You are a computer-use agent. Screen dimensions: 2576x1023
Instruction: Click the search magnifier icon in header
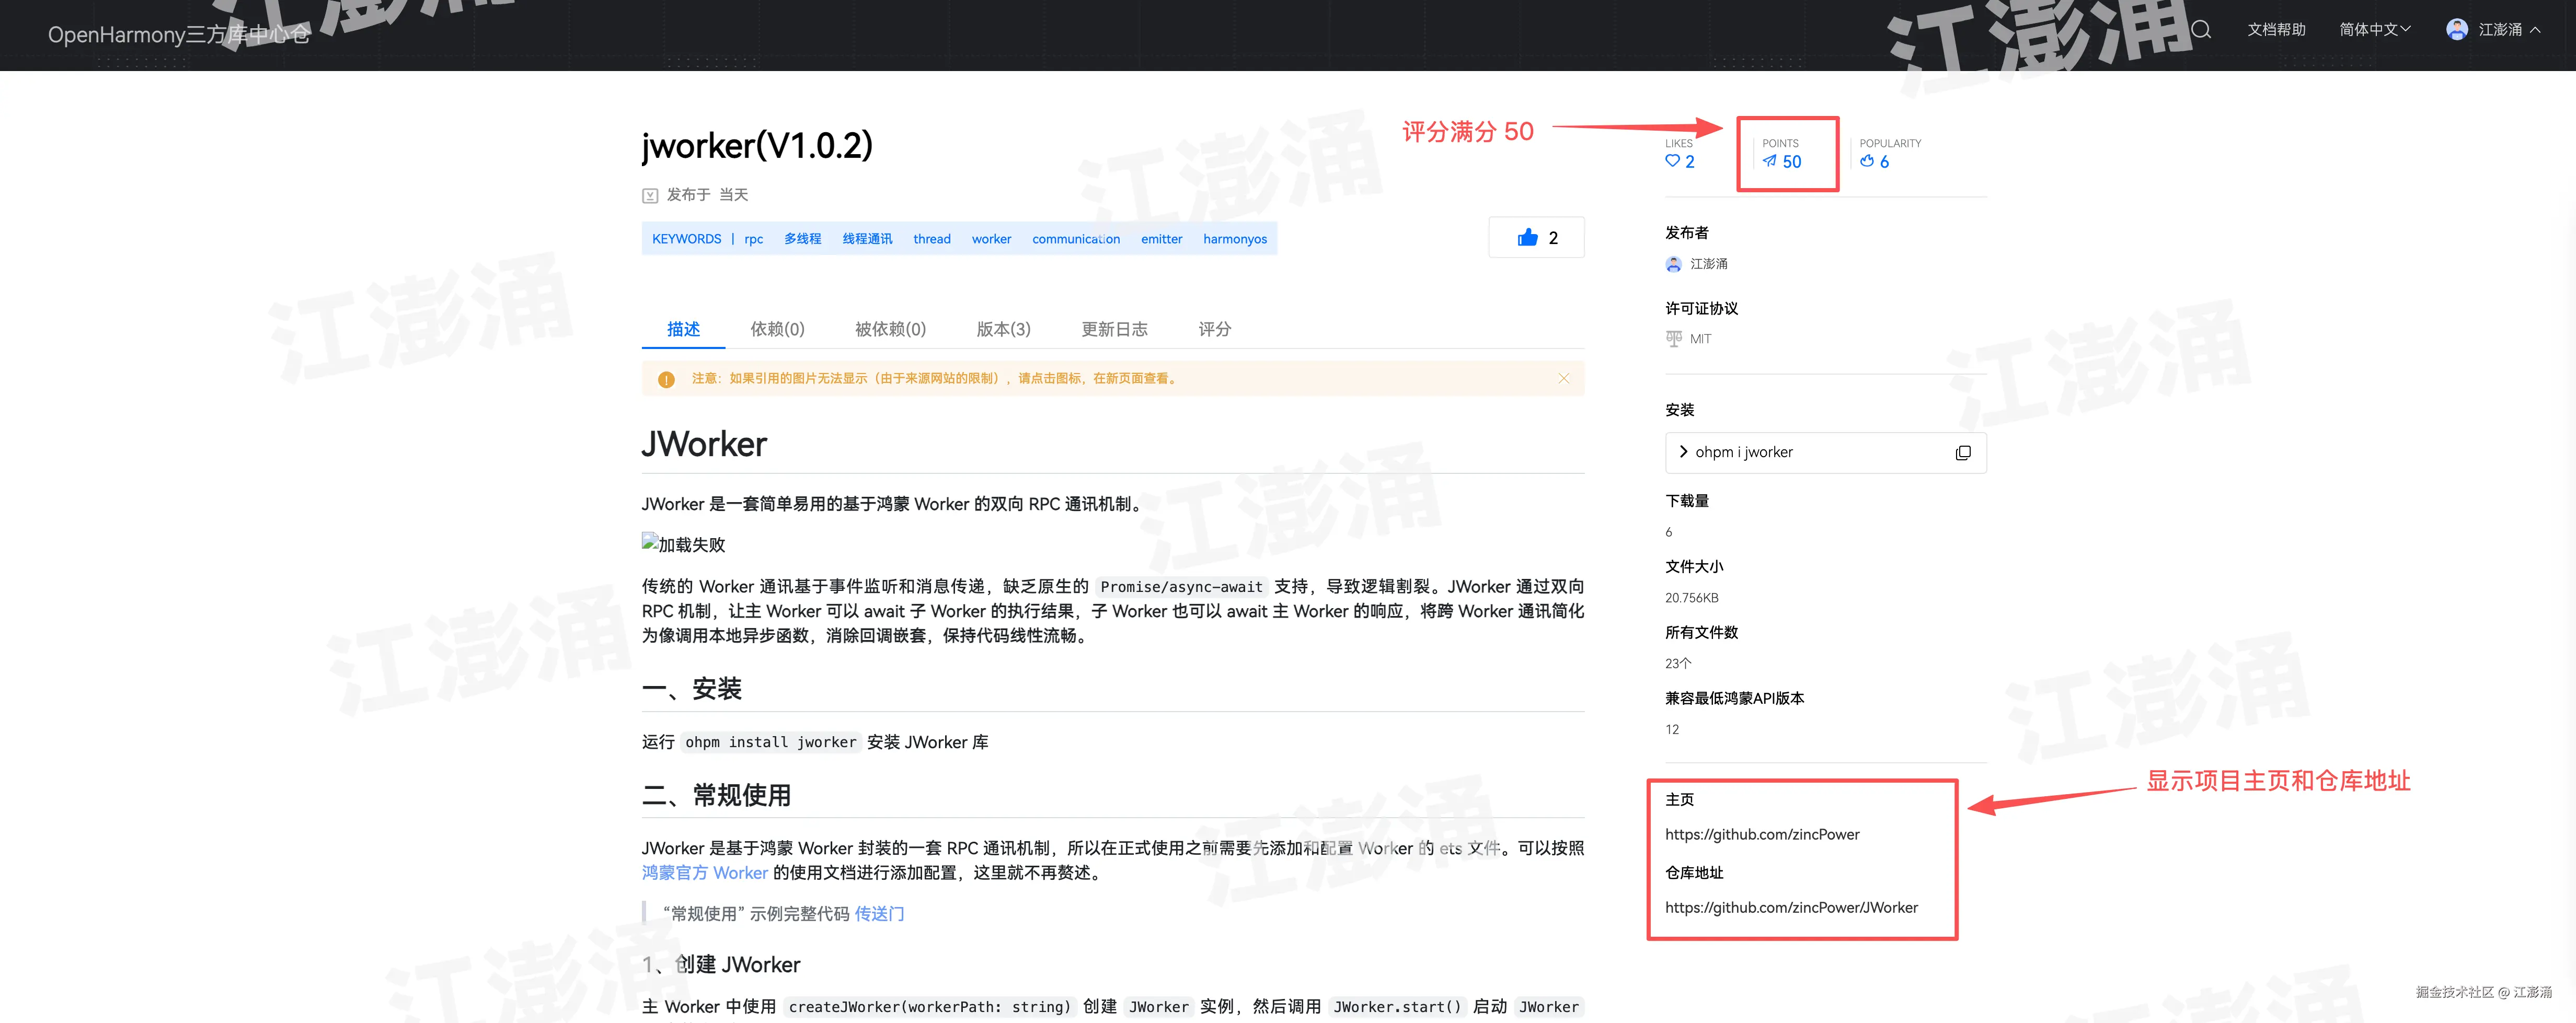[2201, 30]
